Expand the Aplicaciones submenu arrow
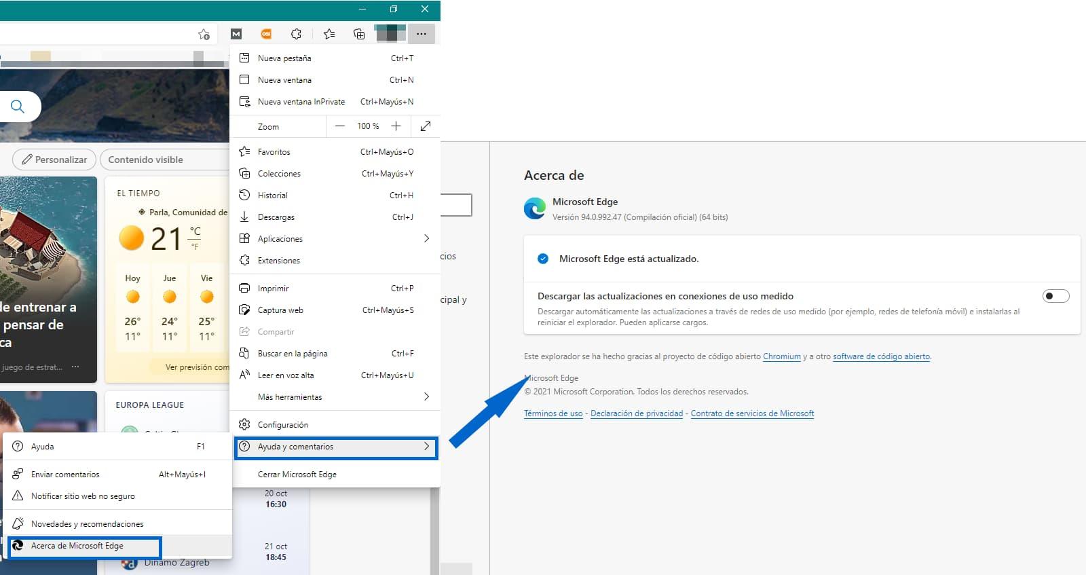This screenshot has width=1086, height=575. [426, 238]
